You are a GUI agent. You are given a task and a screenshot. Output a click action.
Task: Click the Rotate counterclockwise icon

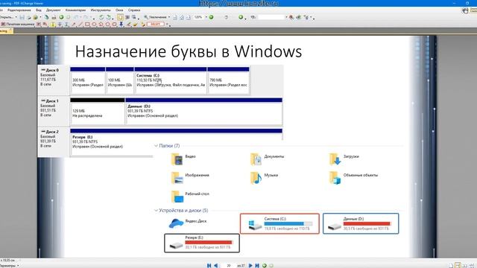(x=101, y=17)
